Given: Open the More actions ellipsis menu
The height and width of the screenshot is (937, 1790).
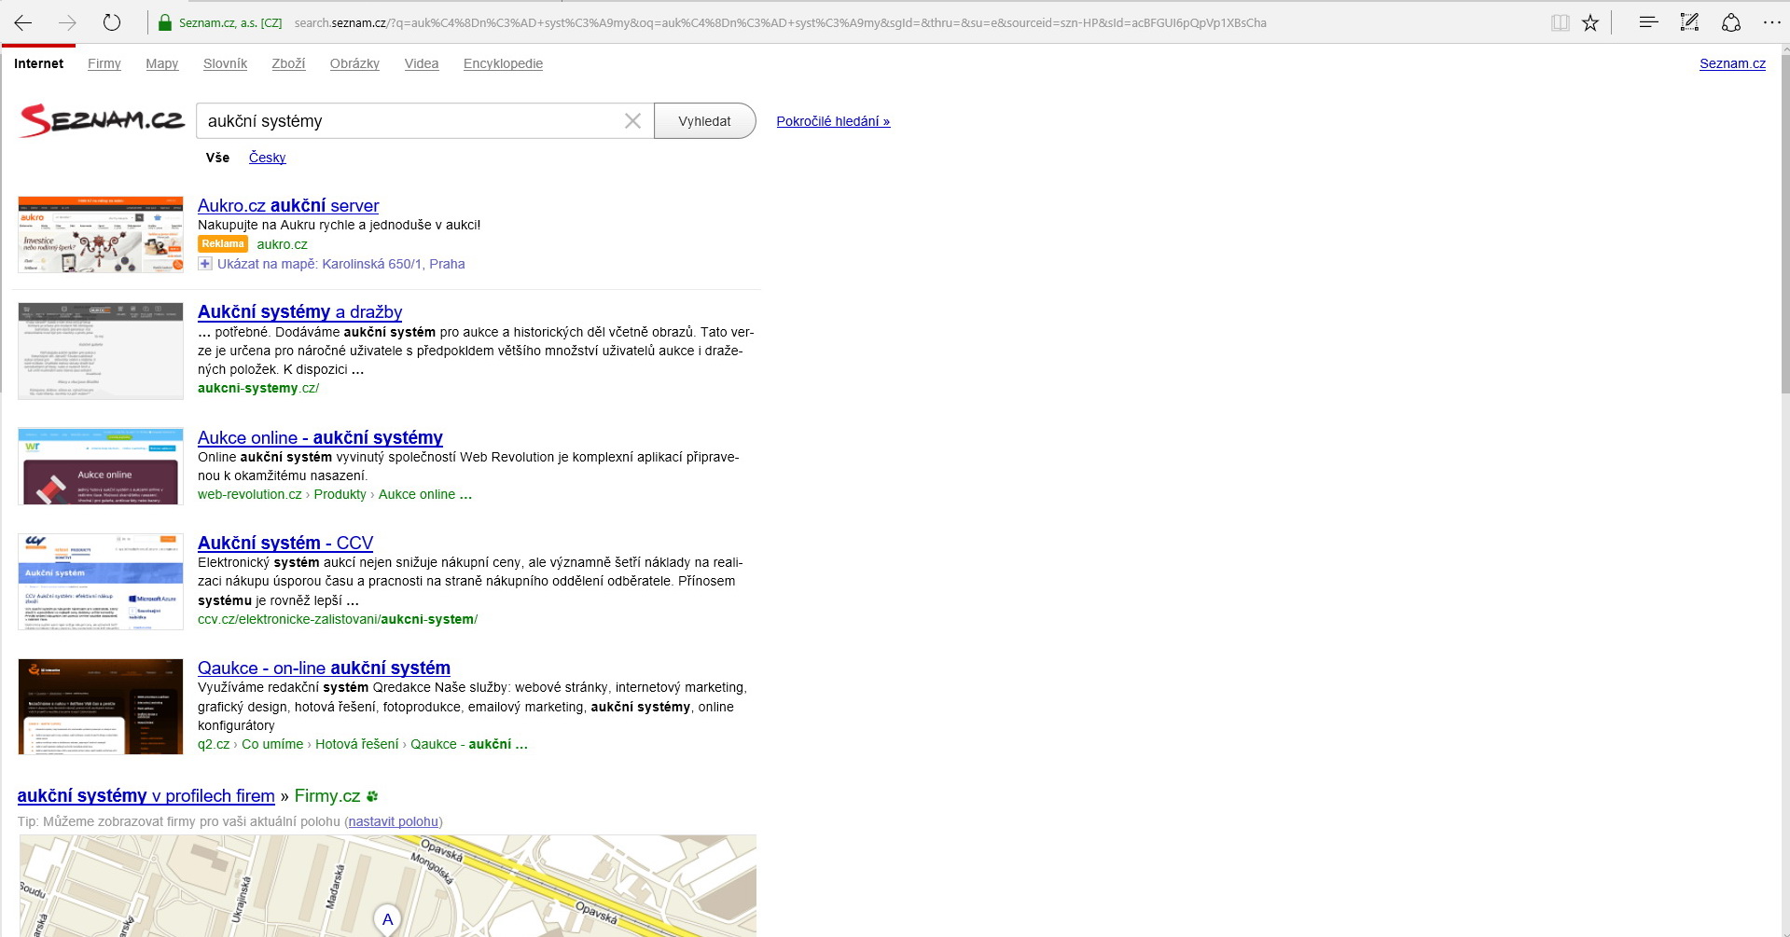Looking at the screenshot, I should (x=1771, y=22).
